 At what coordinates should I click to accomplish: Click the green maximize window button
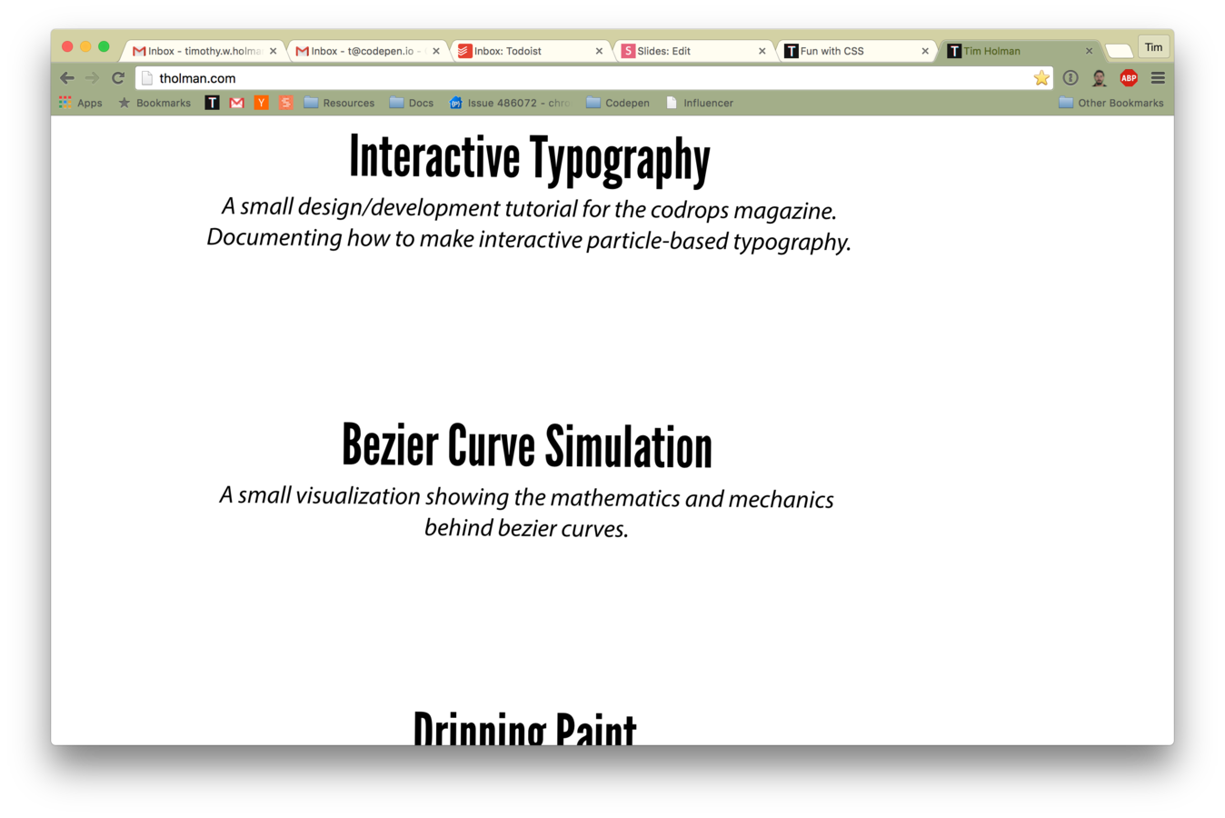pyautogui.click(x=104, y=46)
